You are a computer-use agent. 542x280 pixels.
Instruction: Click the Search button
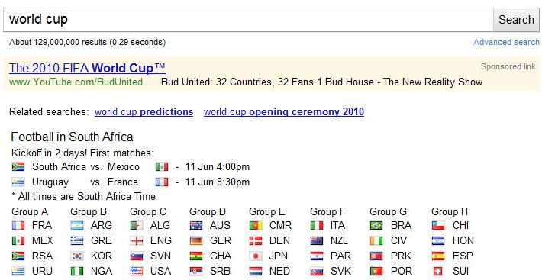point(516,20)
